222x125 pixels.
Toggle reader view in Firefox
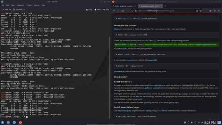click(x=197, y=11)
